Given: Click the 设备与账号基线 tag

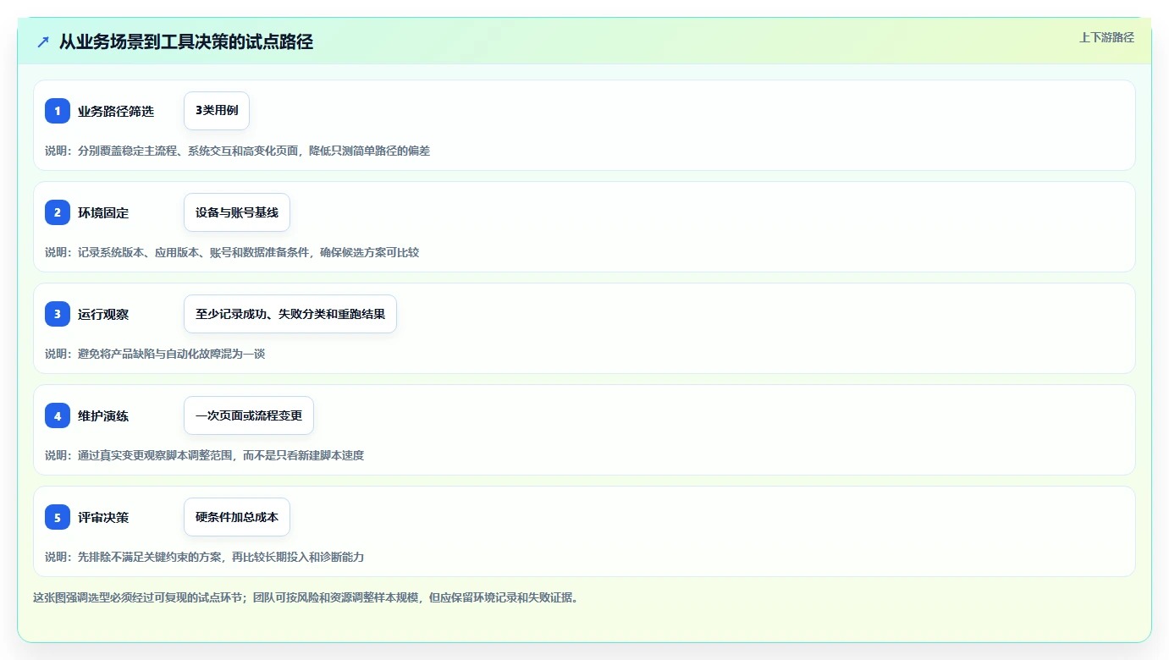Looking at the screenshot, I should pyautogui.click(x=237, y=212).
